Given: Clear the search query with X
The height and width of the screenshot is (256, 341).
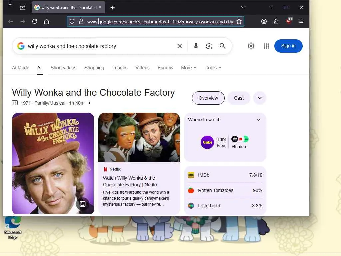Looking at the screenshot, I should (179, 46).
